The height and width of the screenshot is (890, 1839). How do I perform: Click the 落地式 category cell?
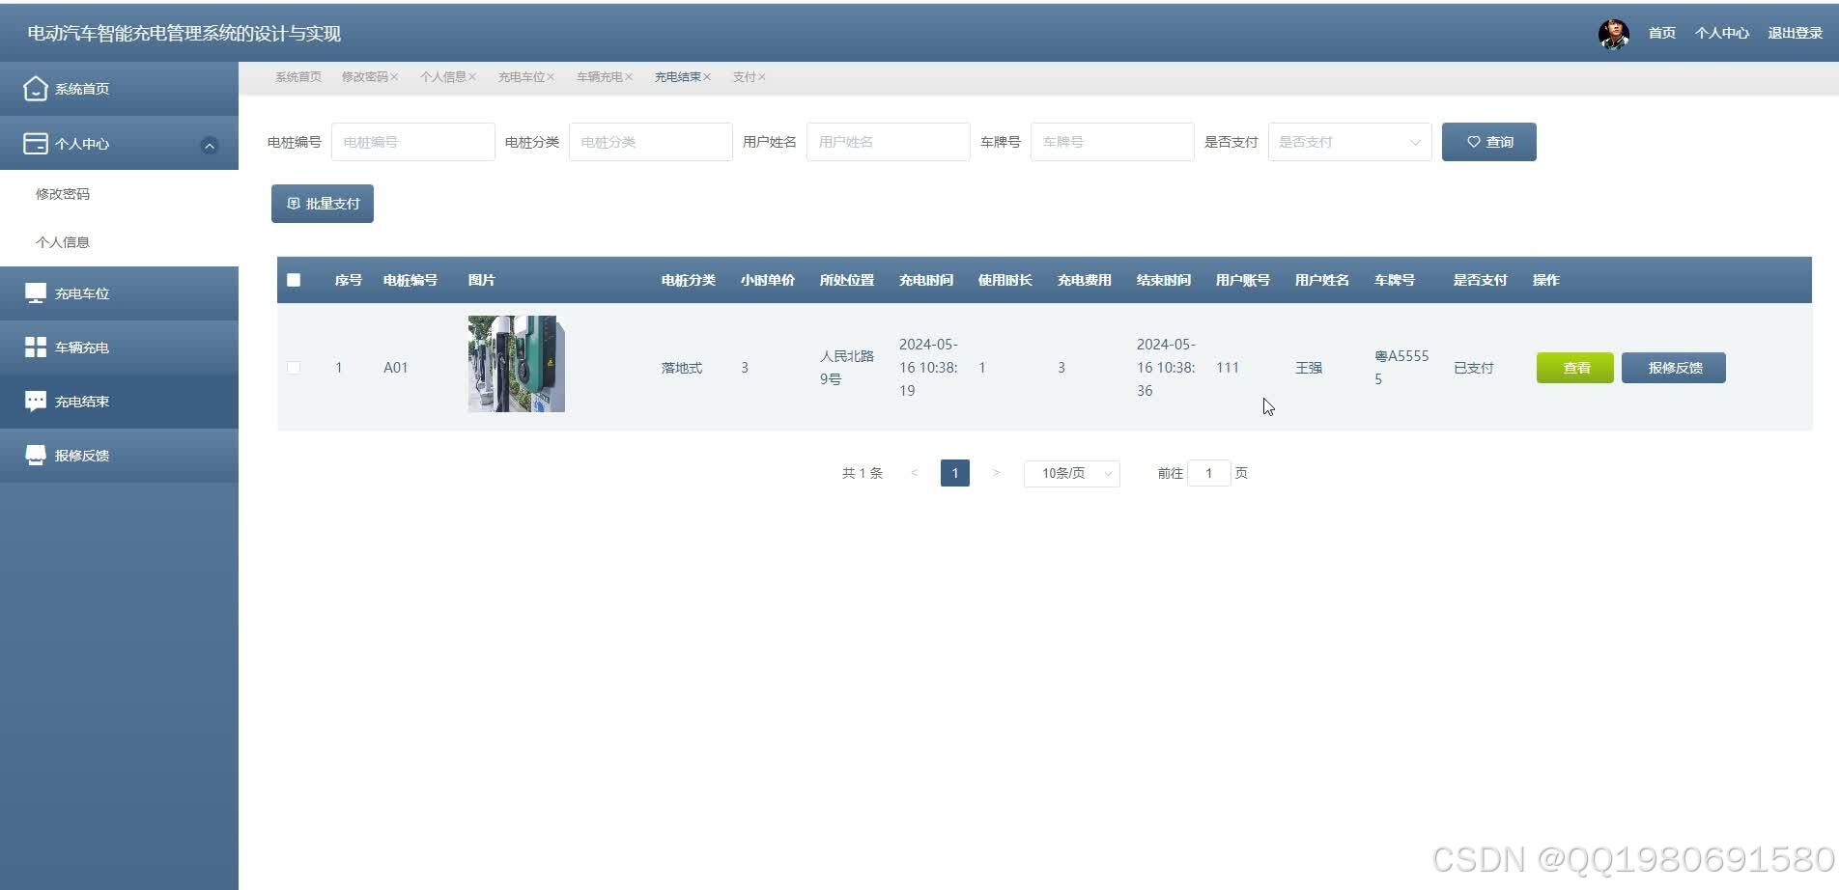pos(682,368)
